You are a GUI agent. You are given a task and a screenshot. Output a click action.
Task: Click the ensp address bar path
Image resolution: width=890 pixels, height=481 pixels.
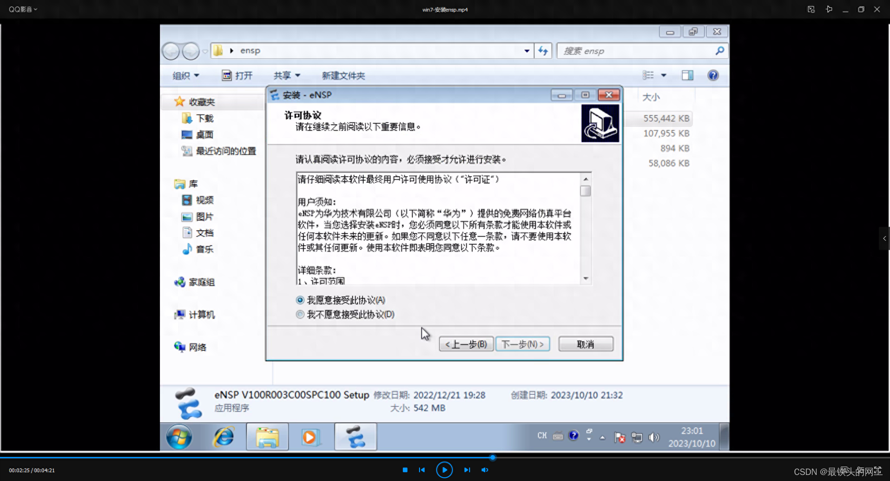point(250,50)
